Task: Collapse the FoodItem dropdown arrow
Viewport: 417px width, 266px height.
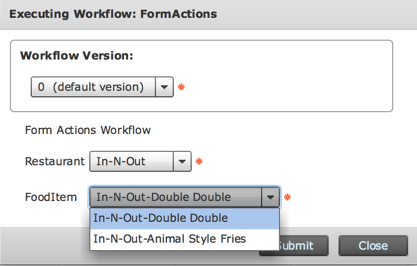Action: 270,197
